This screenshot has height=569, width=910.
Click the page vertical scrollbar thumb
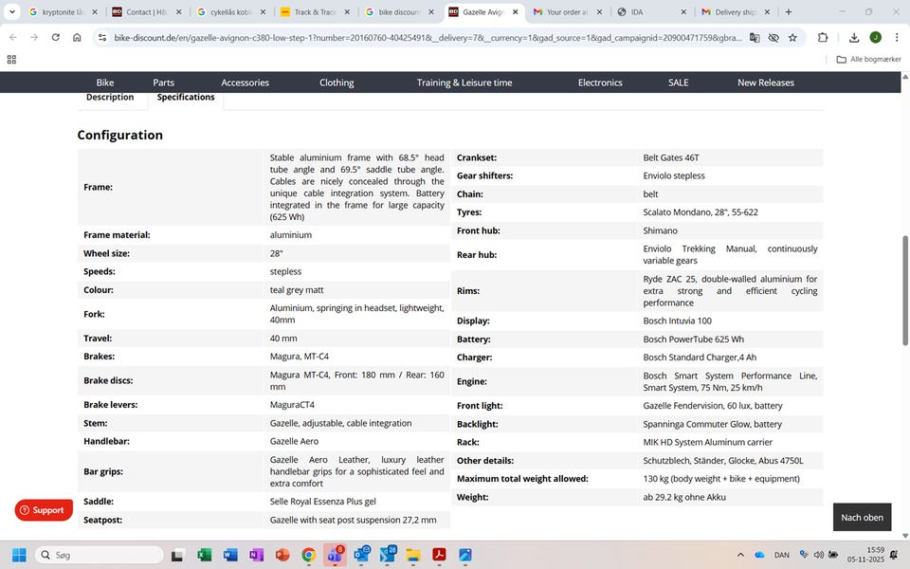coord(905,290)
